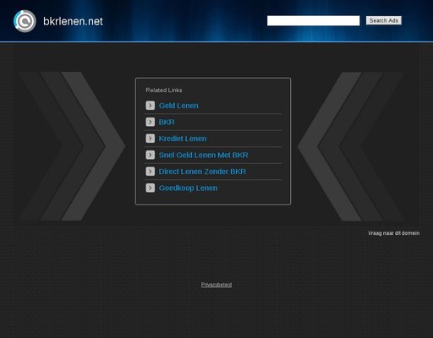Click the large left chevron graphic
Image resolution: width=433 pixels, height=338 pixels.
(73, 146)
